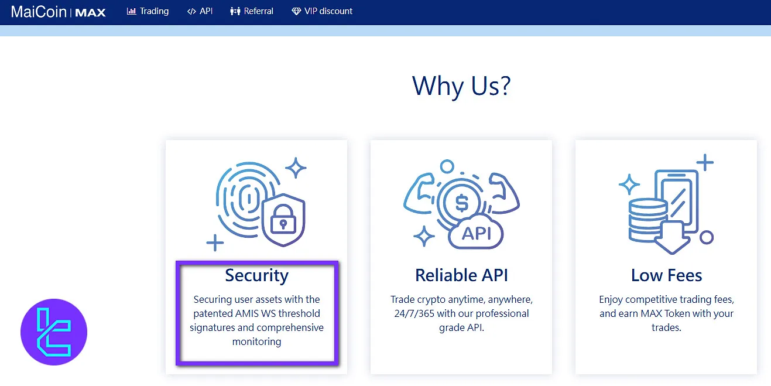Click the Why Us? title

pos(461,86)
